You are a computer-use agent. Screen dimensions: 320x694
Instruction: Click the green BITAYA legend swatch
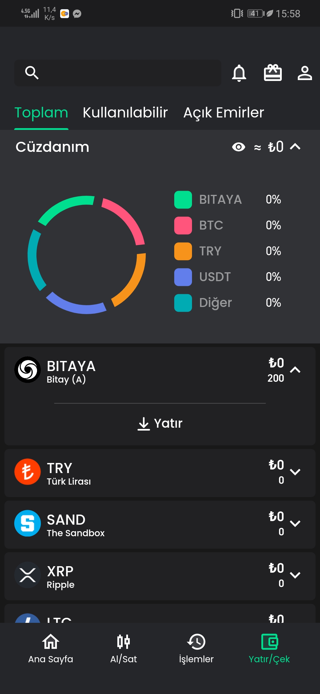click(x=183, y=200)
